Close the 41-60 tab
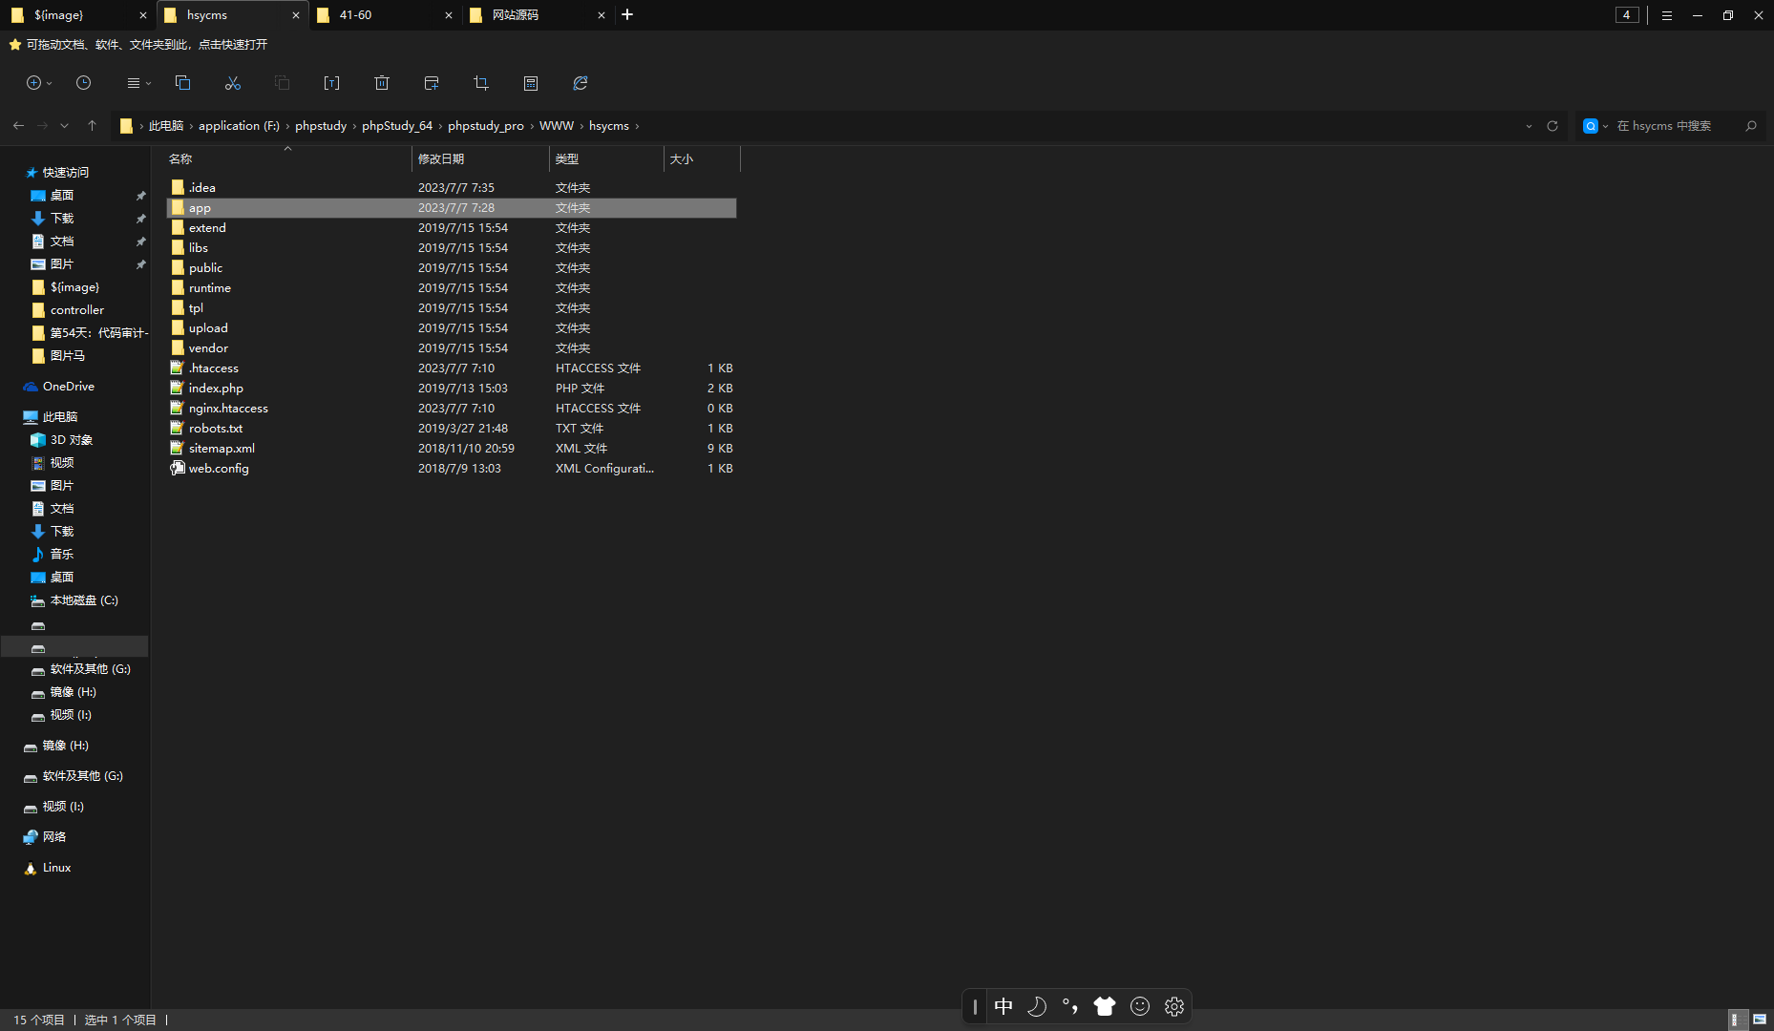 (x=449, y=15)
